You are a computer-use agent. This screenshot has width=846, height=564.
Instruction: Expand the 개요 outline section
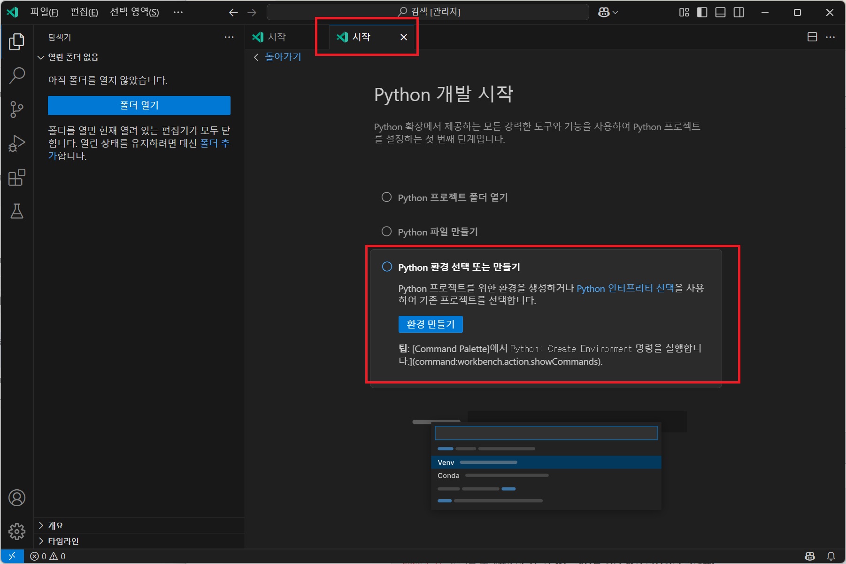[55, 525]
